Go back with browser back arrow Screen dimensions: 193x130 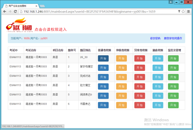pyautogui.click(x=5, y=11)
